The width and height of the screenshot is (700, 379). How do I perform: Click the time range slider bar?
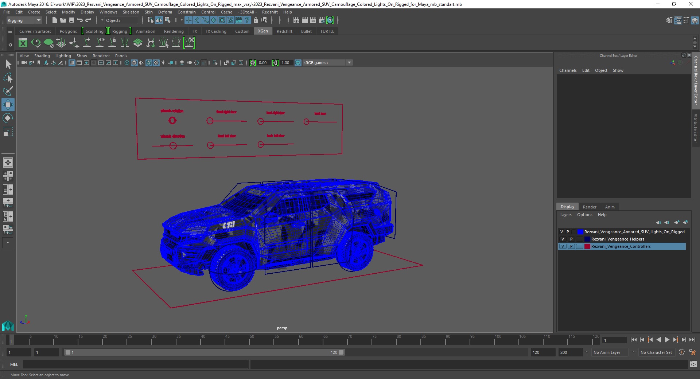204,352
